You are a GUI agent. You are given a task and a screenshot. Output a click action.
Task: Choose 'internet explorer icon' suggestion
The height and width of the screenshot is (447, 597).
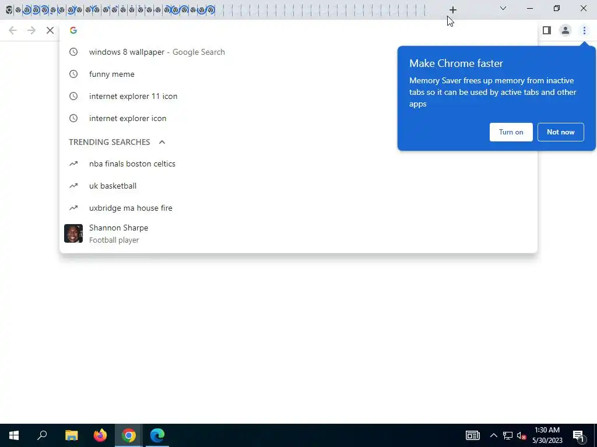[298, 118]
